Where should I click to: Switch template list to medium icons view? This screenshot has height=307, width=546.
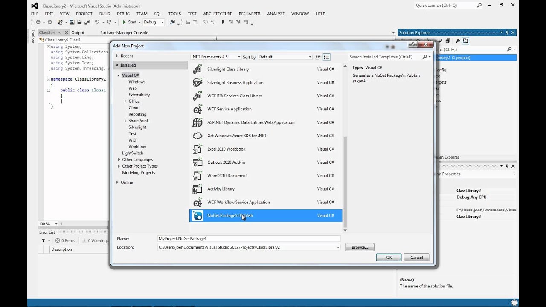click(326, 57)
